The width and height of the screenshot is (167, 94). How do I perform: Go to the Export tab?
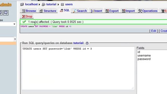pos(112,11)
